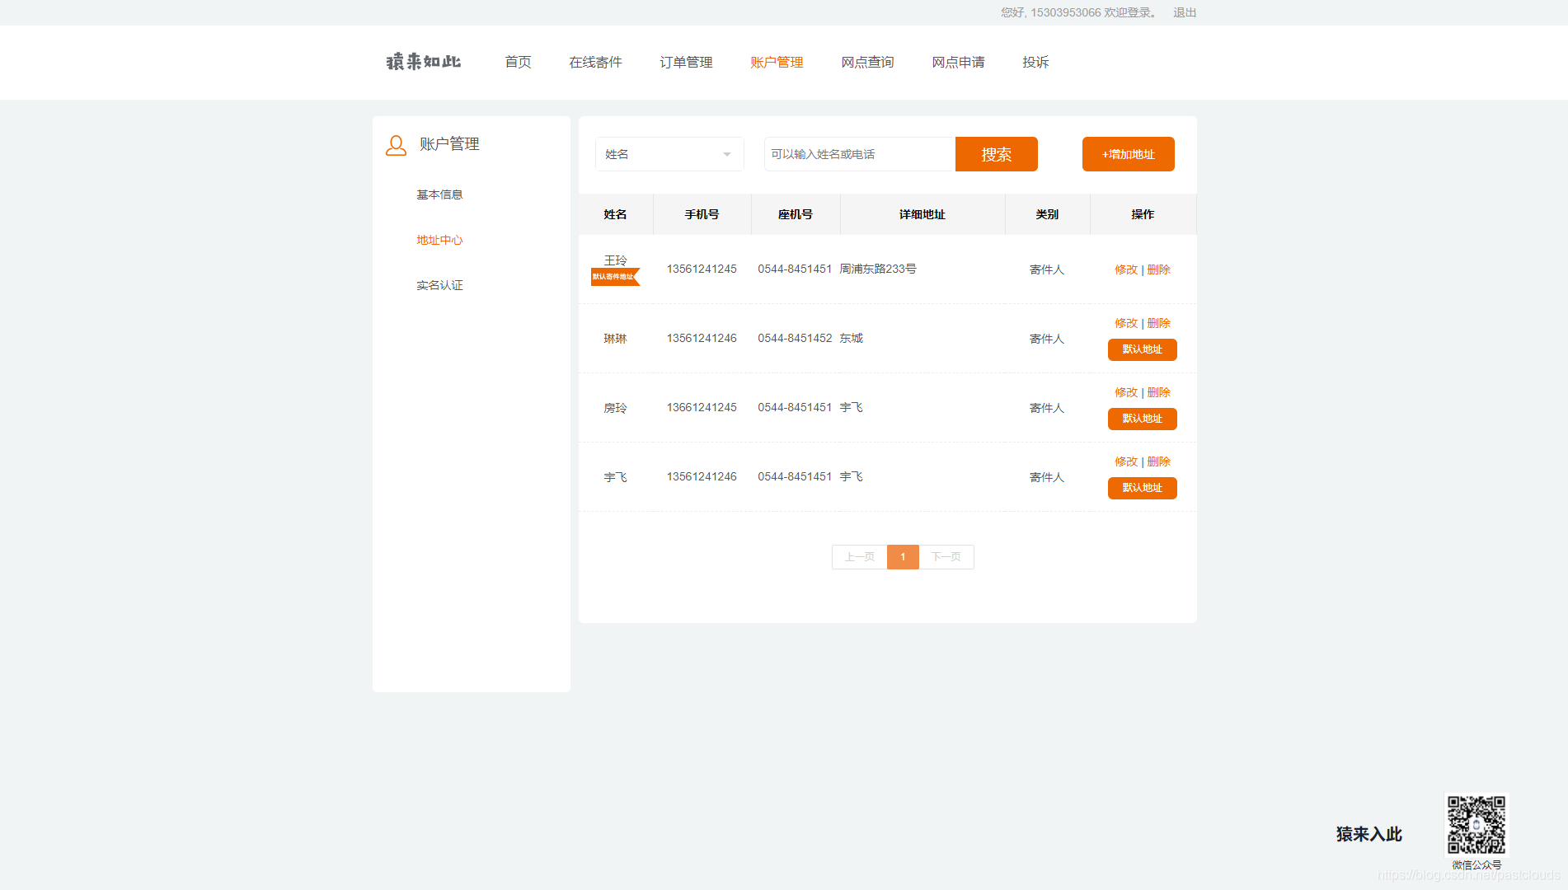Click the 账户管理 sidebar heading
This screenshot has height=890, width=1568.
point(449,144)
